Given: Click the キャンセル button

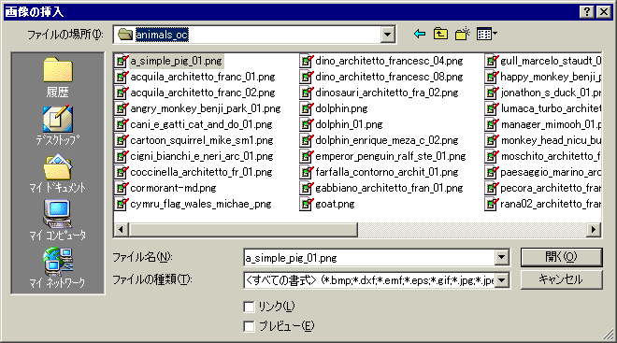Looking at the screenshot, I should coord(562,279).
